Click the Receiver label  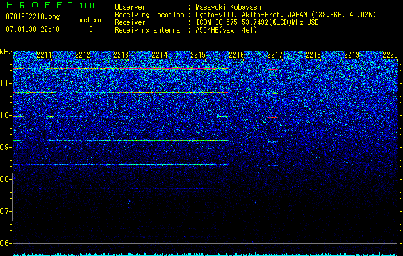tap(130, 22)
